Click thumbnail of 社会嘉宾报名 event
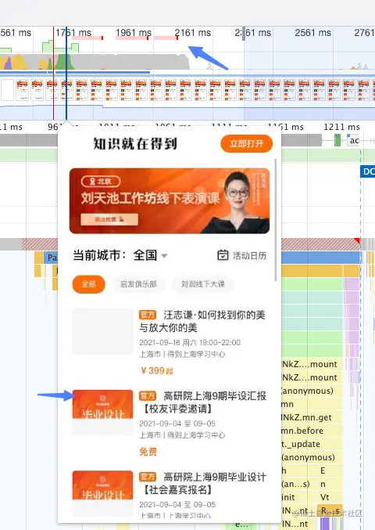The height and width of the screenshot is (530, 375). coord(103,493)
